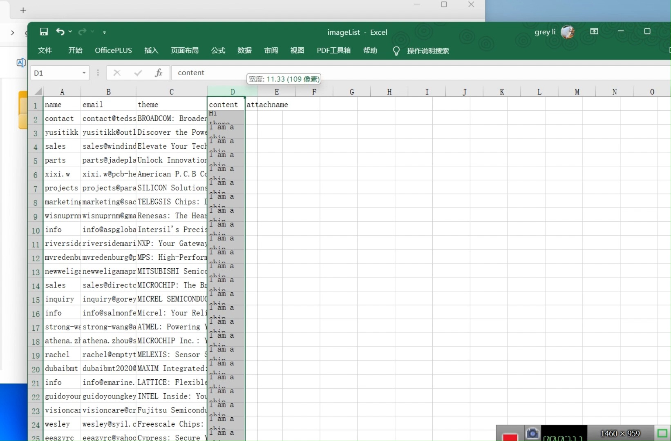Select column H header
The image size is (671, 441).
click(389, 92)
